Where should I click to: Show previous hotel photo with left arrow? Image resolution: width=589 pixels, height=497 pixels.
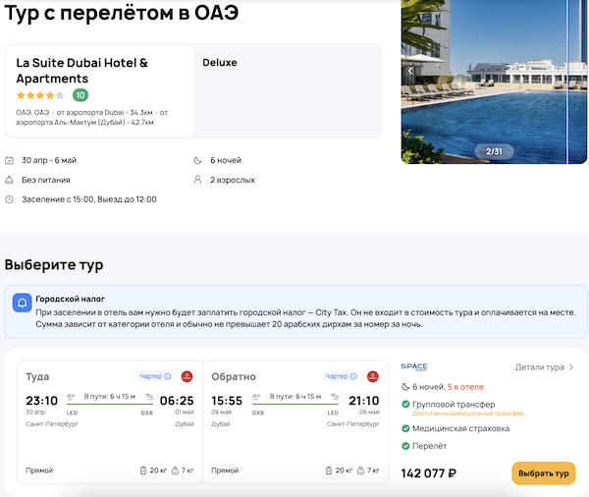coord(411,71)
